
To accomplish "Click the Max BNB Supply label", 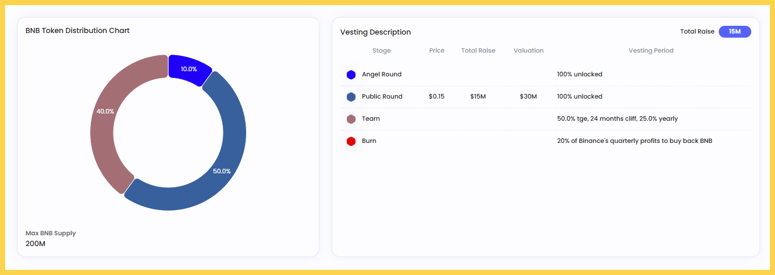I will 51,233.
